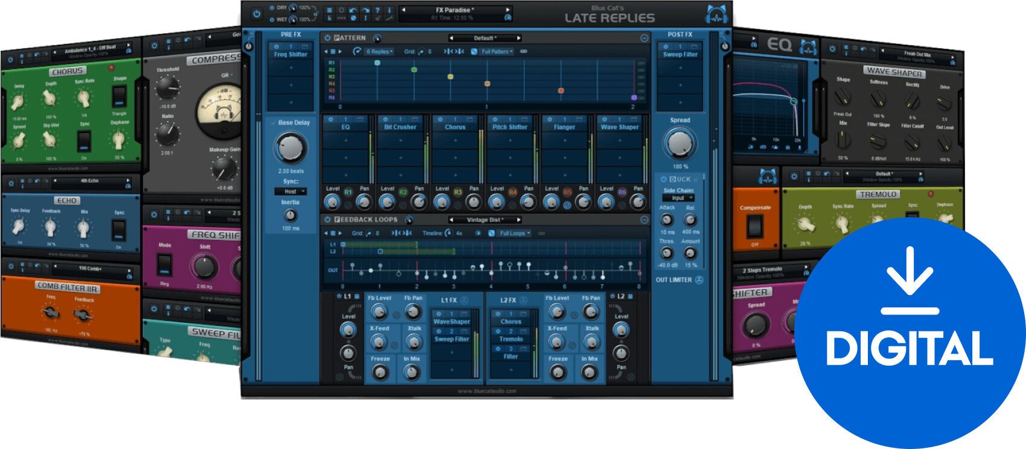Open the Sweep Filter slot in Post FX
This screenshot has height=449, width=1026.
tap(680, 54)
